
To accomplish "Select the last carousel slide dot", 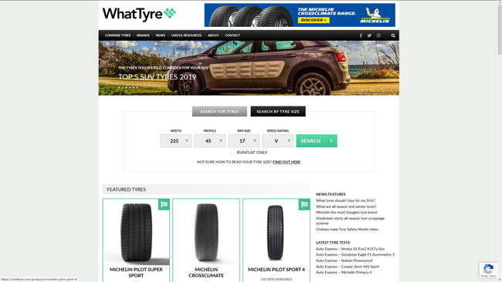I will (x=137, y=88).
